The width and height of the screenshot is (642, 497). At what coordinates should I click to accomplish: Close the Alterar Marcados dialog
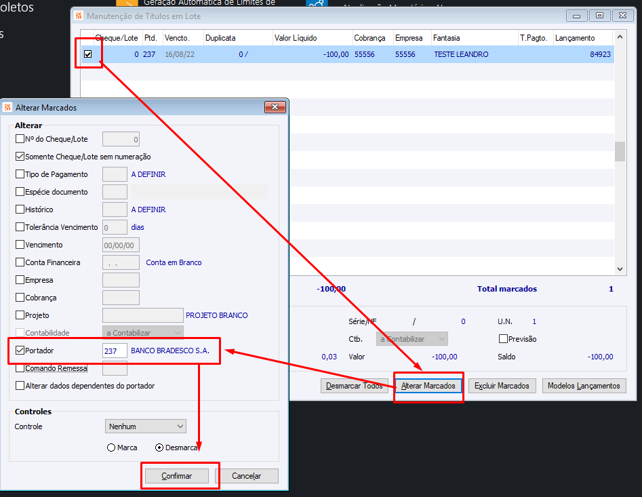tap(275, 107)
